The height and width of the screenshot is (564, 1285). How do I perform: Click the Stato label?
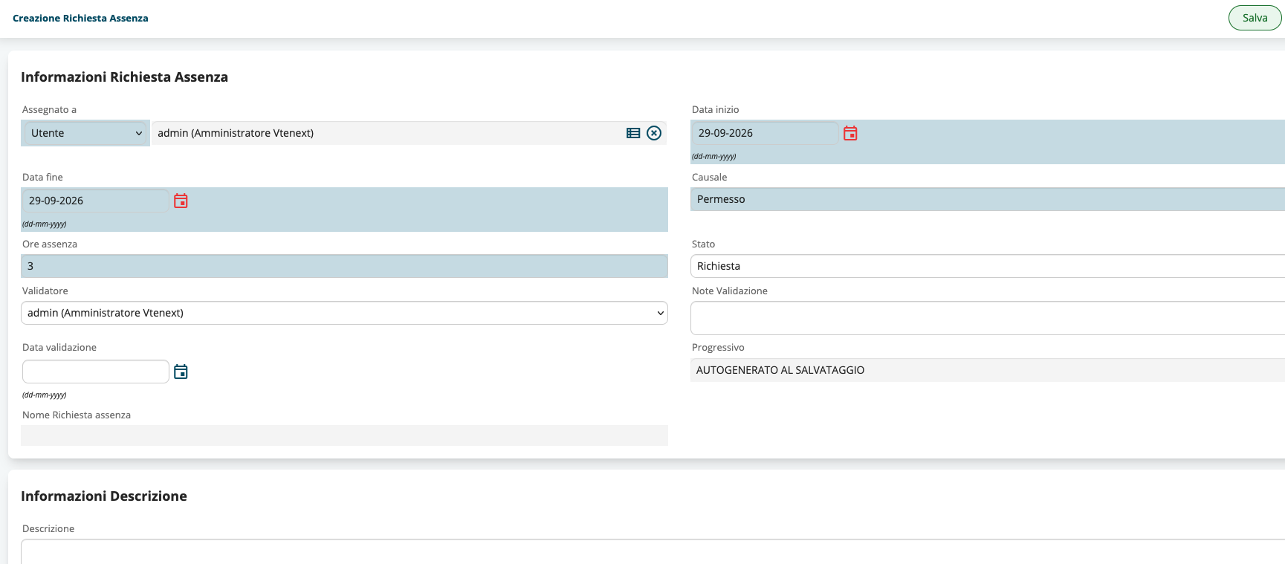(x=704, y=244)
